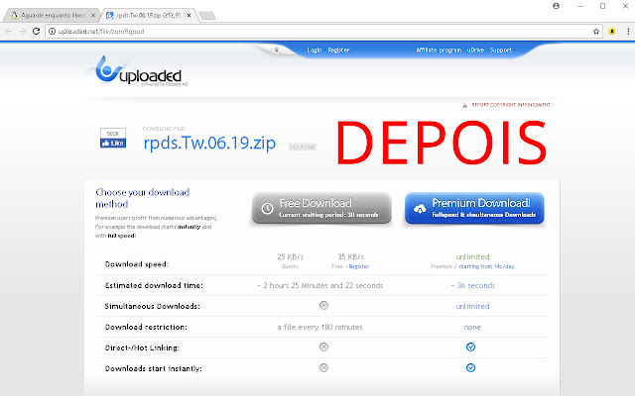This screenshot has width=635, height=396.
Task: Click '36 seconds' estimated premium time
Action: 473,285
